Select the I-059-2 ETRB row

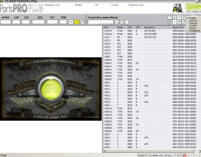point(151,57)
